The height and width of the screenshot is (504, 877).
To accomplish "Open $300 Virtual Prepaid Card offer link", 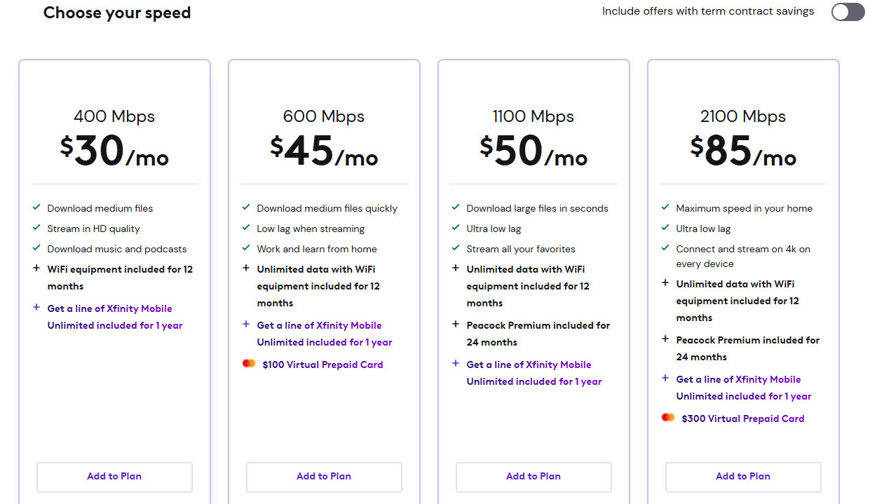I will pos(742,418).
